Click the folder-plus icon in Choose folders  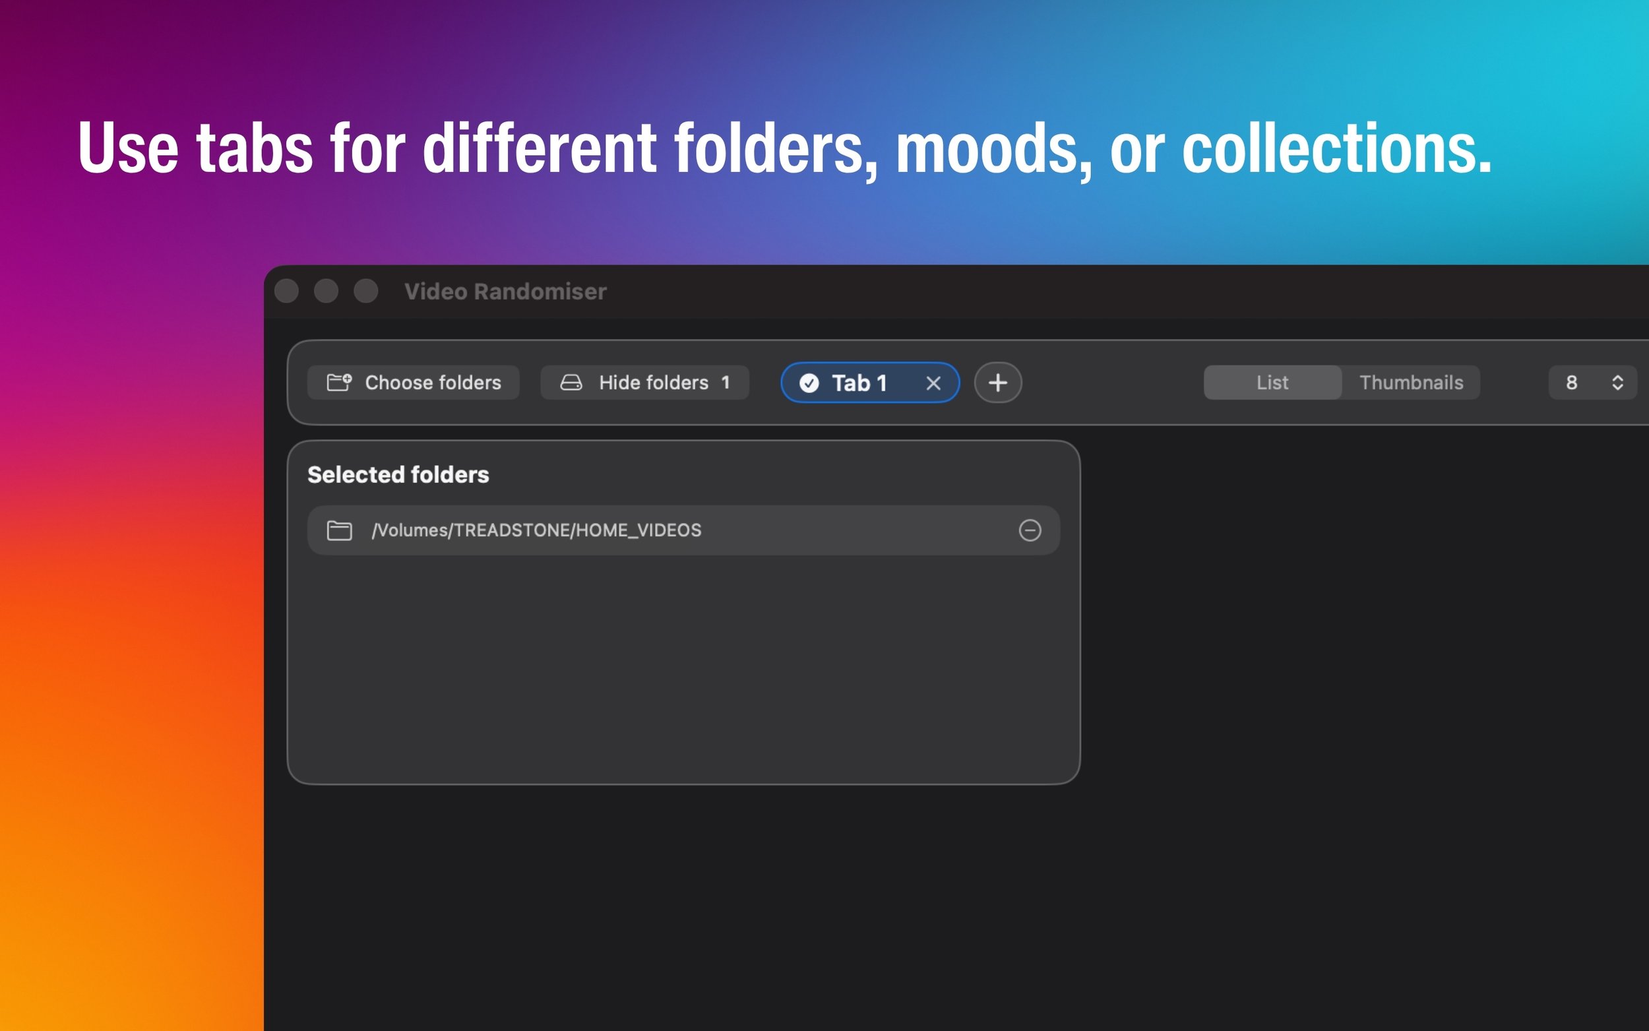(x=339, y=382)
